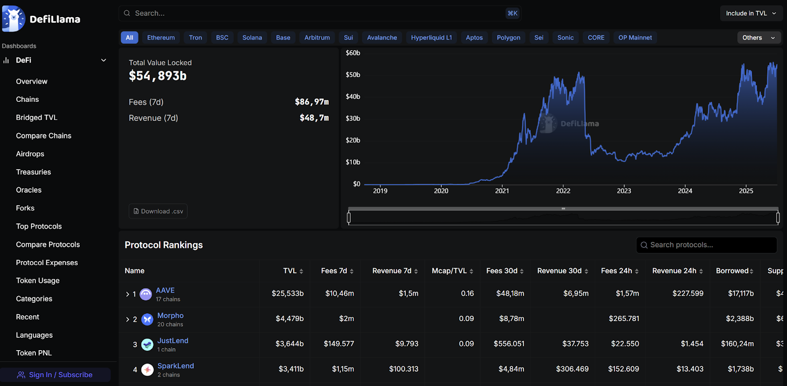This screenshot has width=787, height=386.
Task: Expand the AAVE row chevron
Action: (x=127, y=295)
